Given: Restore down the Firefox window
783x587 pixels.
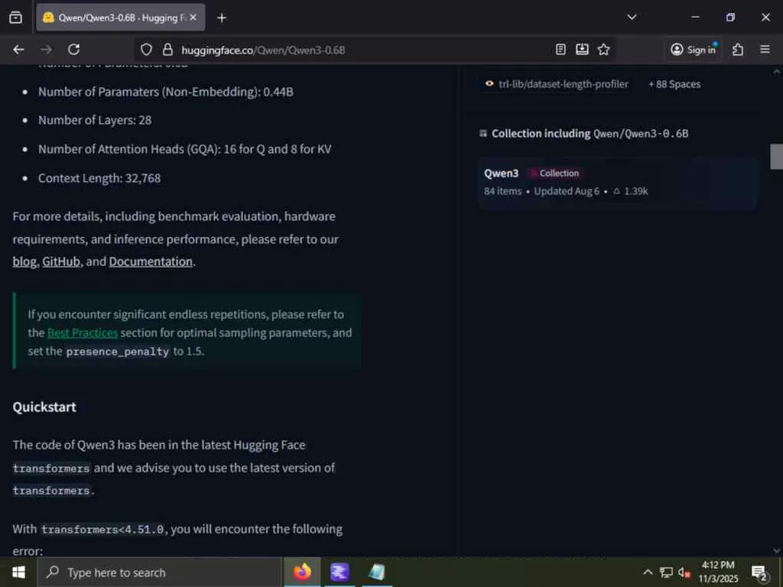Looking at the screenshot, I should coord(730,17).
